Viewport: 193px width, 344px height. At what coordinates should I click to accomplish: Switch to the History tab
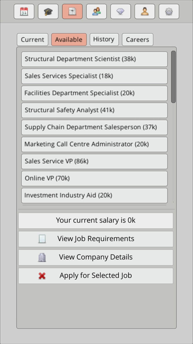pos(104,39)
